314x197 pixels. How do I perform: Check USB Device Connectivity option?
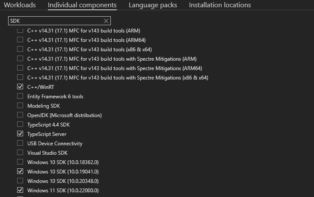click(x=20, y=143)
